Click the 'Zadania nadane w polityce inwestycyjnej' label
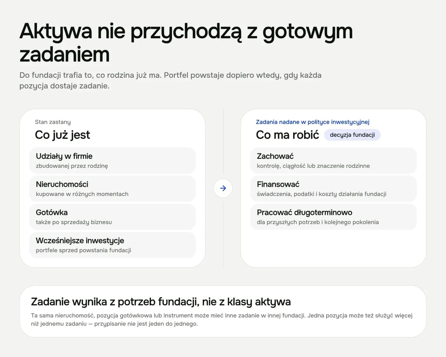This screenshot has height=357, width=446. (313, 122)
